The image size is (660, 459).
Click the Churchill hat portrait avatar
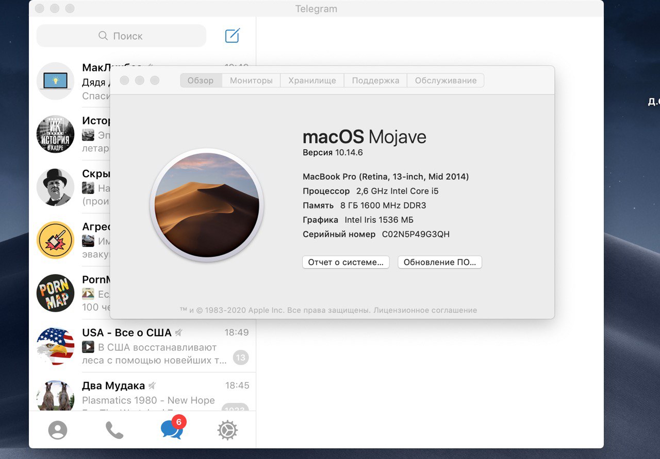click(x=56, y=187)
